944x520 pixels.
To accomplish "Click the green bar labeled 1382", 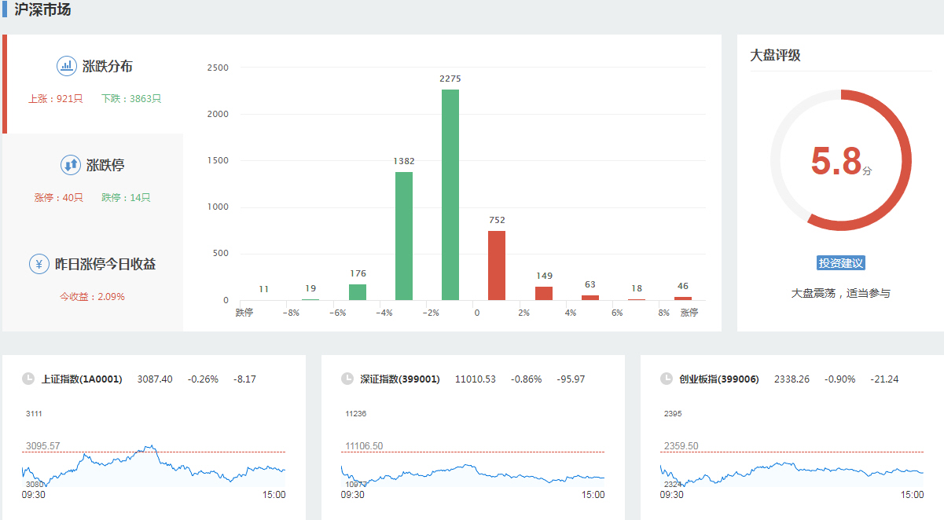I will [404, 236].
